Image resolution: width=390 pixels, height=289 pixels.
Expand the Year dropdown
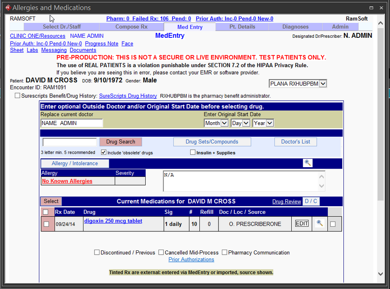tap(263, 123)
